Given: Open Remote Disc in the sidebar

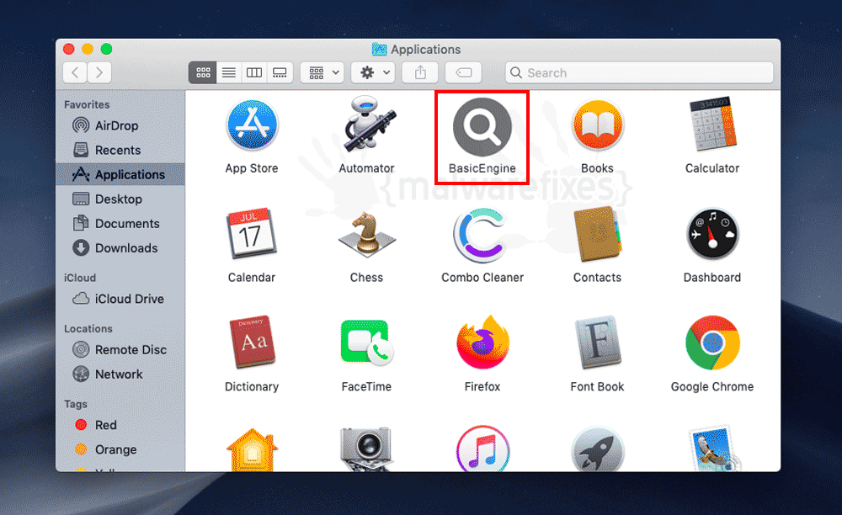Looking at the screenshot, I should pos(120,350).
